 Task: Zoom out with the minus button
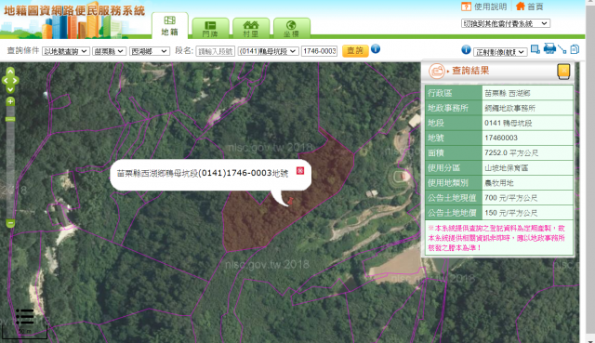click(x=10, y=223)
